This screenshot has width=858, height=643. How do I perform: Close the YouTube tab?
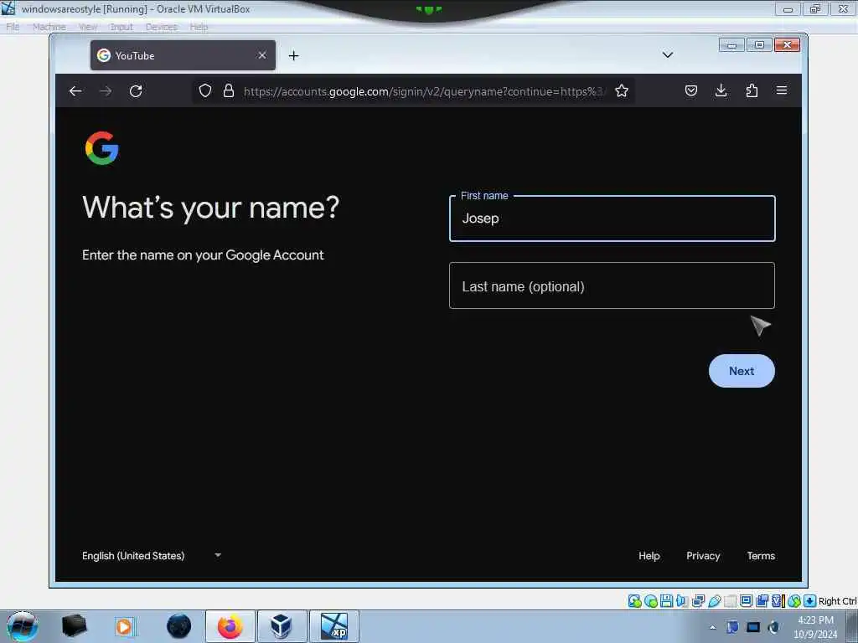tap(262, 55)
